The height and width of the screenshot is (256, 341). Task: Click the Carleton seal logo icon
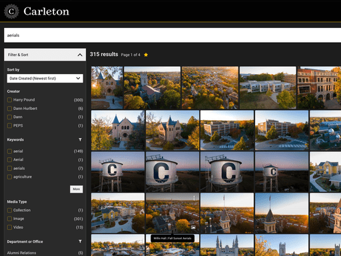click(x=11, y=11)
